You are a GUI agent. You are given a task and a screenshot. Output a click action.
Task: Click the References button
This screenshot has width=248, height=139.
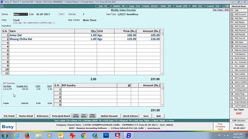click(43, 116)
